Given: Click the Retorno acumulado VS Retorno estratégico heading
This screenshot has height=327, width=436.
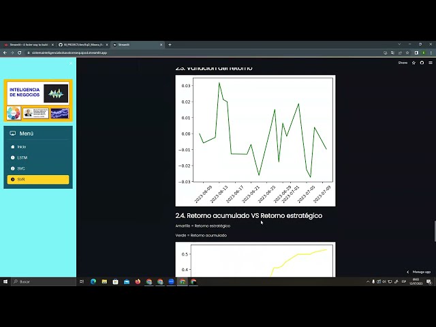Looking at the screenshot, I should tap(249, 215).
